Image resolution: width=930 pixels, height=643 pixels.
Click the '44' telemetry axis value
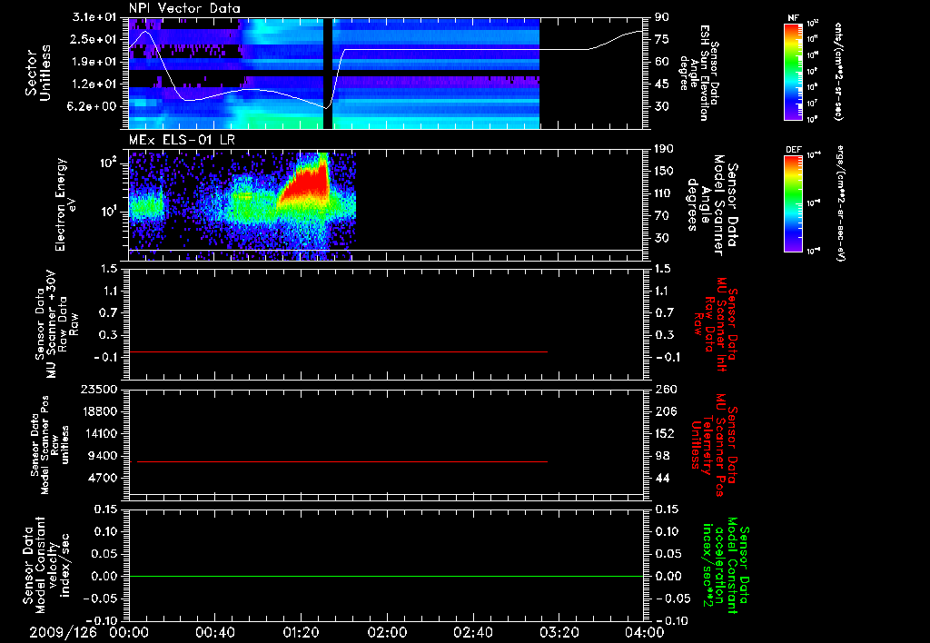click(x=662, y=478)
